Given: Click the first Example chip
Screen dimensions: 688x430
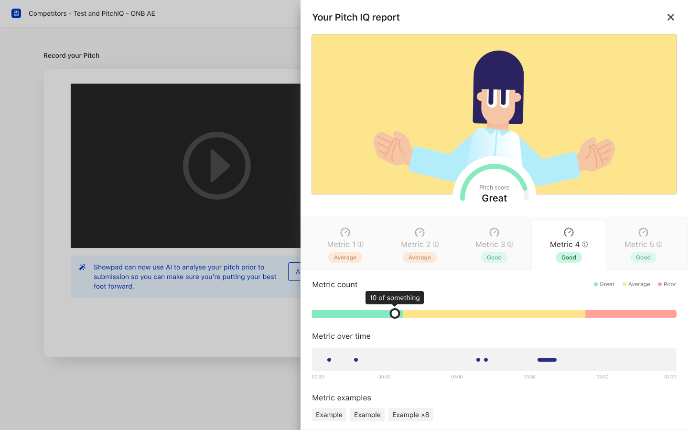Looking at the screenshot, I should pos(329,415).
